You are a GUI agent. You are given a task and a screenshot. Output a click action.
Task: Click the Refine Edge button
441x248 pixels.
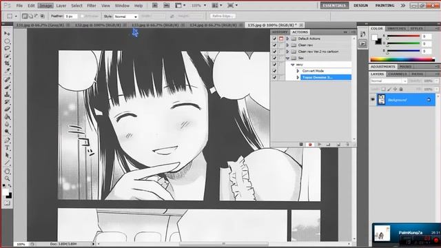tap(223, 16)
